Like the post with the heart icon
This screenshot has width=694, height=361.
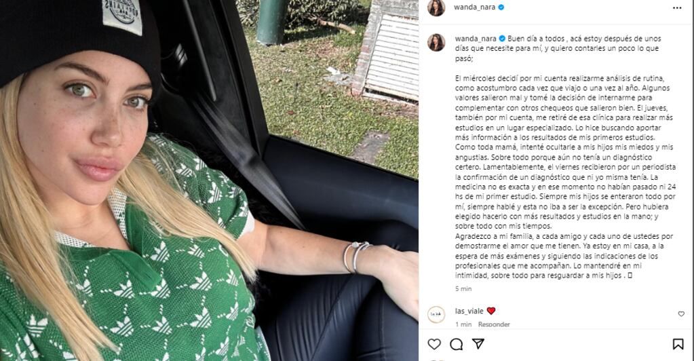[434, 344]
